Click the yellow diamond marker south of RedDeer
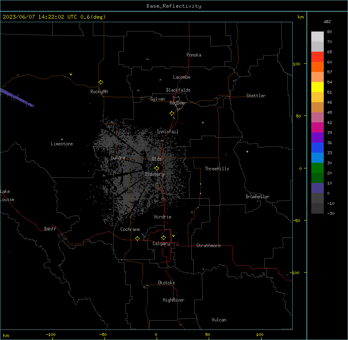348x340 pixels. 172,113
